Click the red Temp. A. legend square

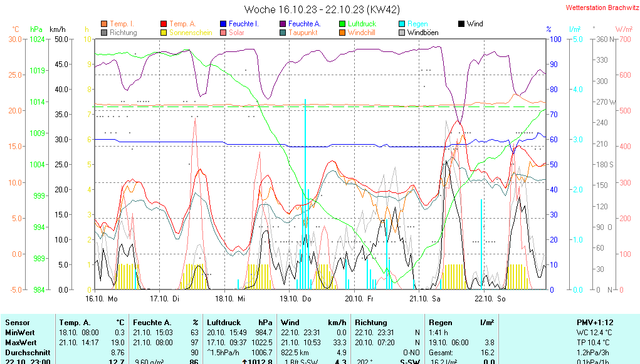click(164, 24)
